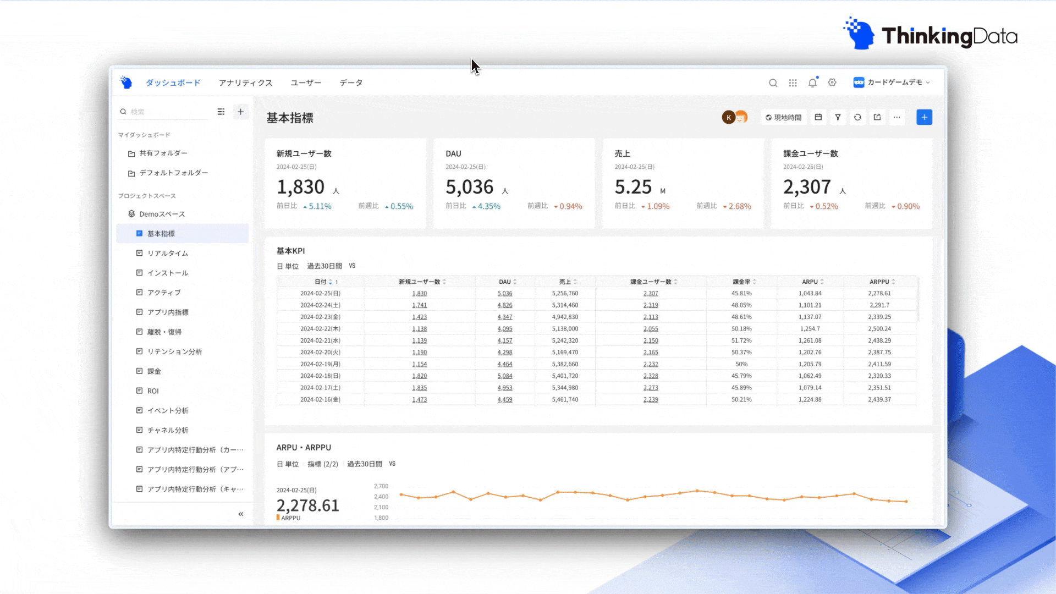The height and width of the screenshot is (594, 1056).
Task: Open the リアルタイム dashboard
Action: click(x=183, y=253)
